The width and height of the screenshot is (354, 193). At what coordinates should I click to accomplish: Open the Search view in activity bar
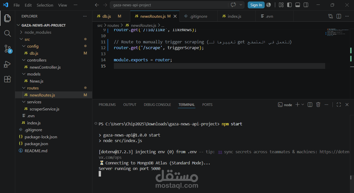click(8, 33)
